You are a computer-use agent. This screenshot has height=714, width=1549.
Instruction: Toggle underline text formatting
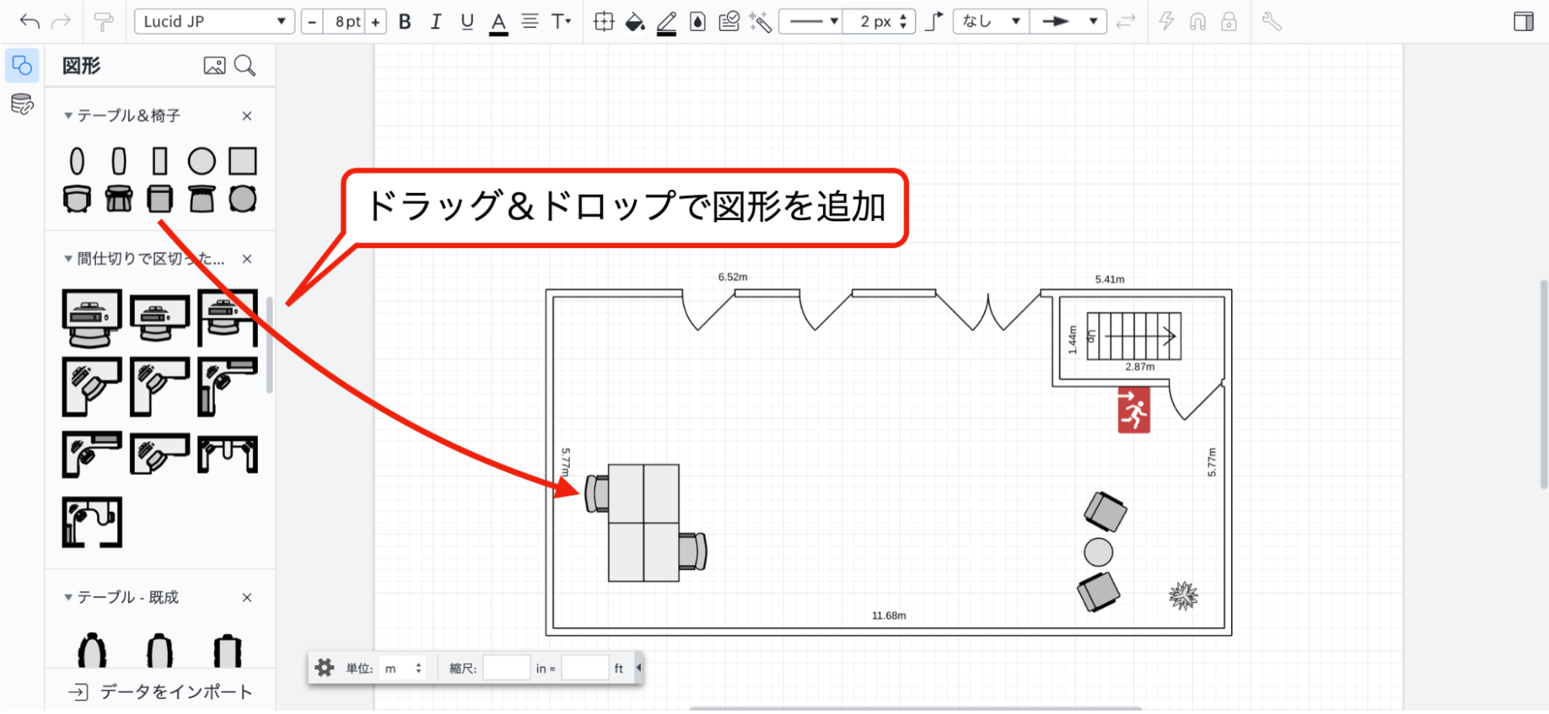466,22
